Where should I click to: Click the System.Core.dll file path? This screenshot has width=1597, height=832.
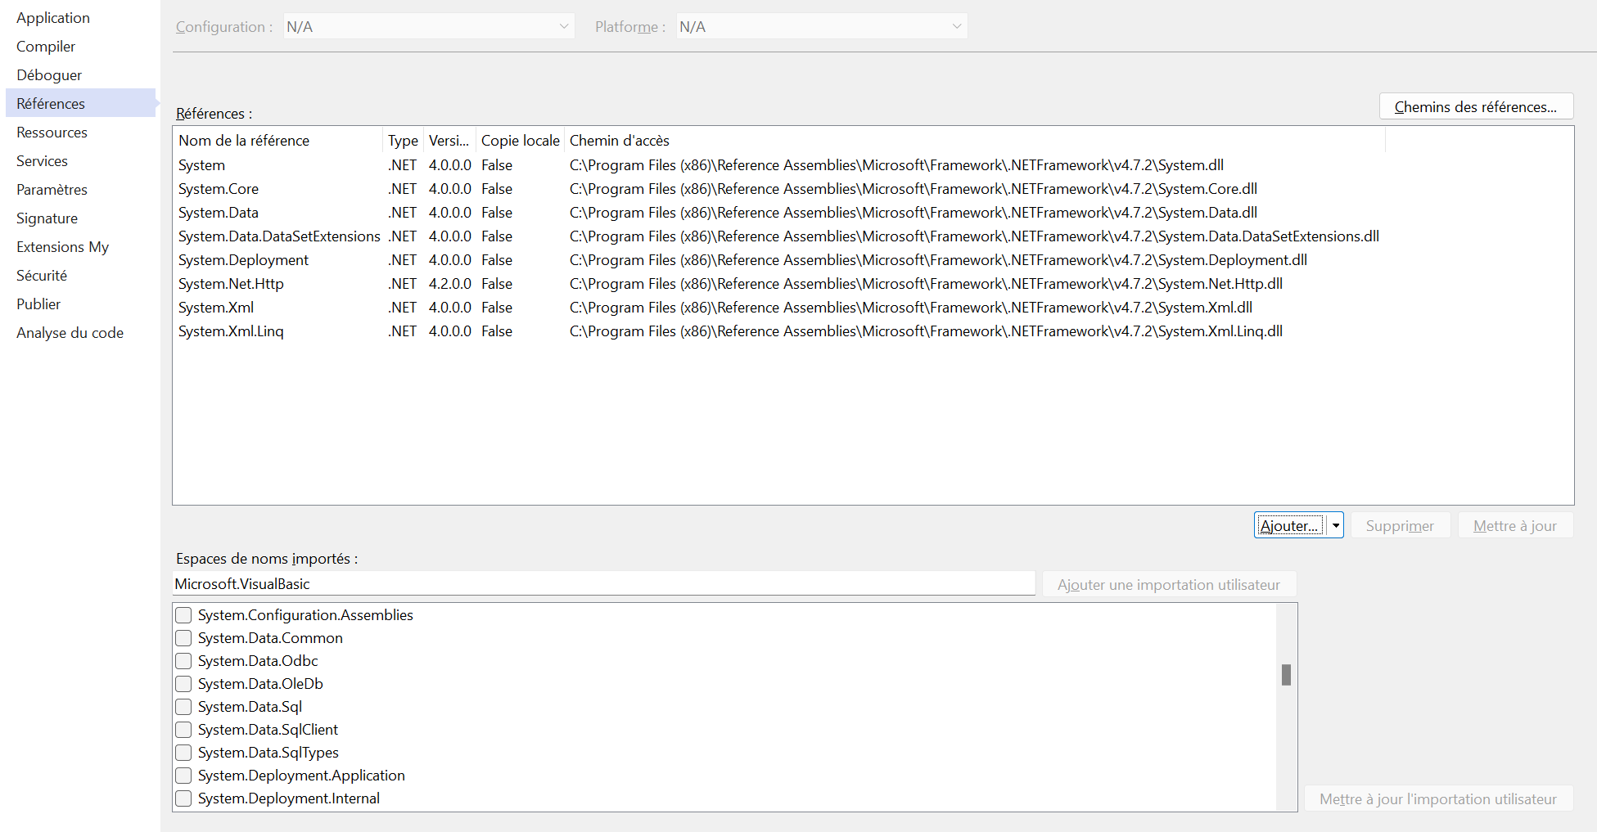(914, 189)
